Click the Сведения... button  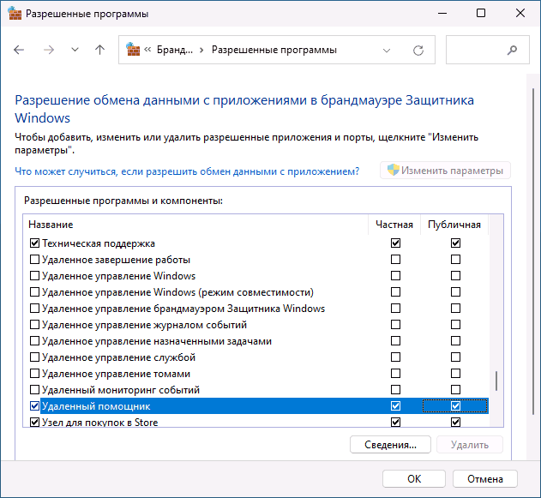point(390,445)
